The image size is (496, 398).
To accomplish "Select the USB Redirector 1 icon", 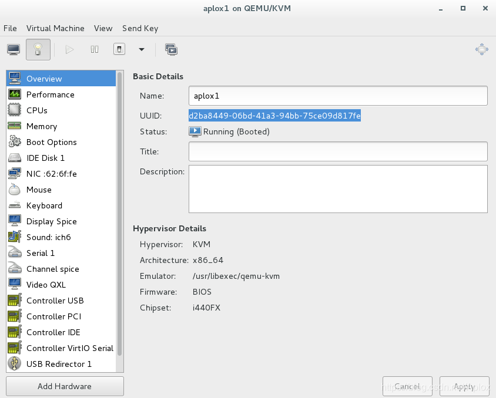I will (15, 363).
